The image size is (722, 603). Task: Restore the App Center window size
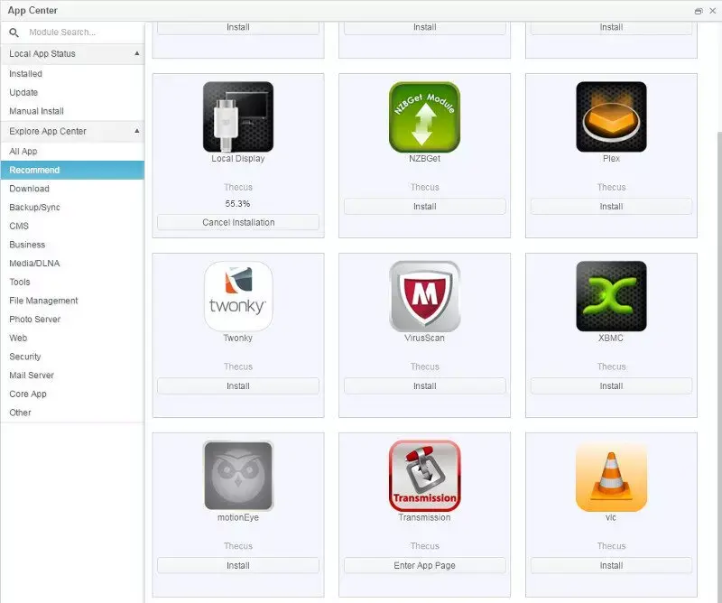point(699,11)
